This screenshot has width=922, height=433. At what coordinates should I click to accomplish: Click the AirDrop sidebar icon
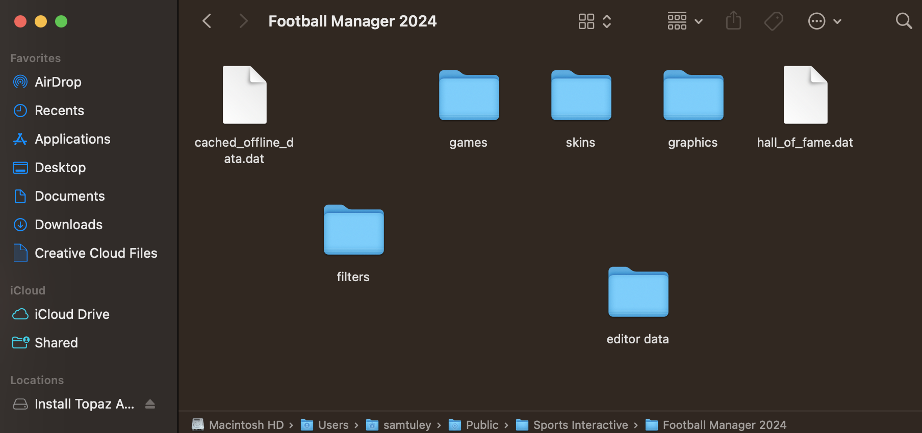(20, 82)
